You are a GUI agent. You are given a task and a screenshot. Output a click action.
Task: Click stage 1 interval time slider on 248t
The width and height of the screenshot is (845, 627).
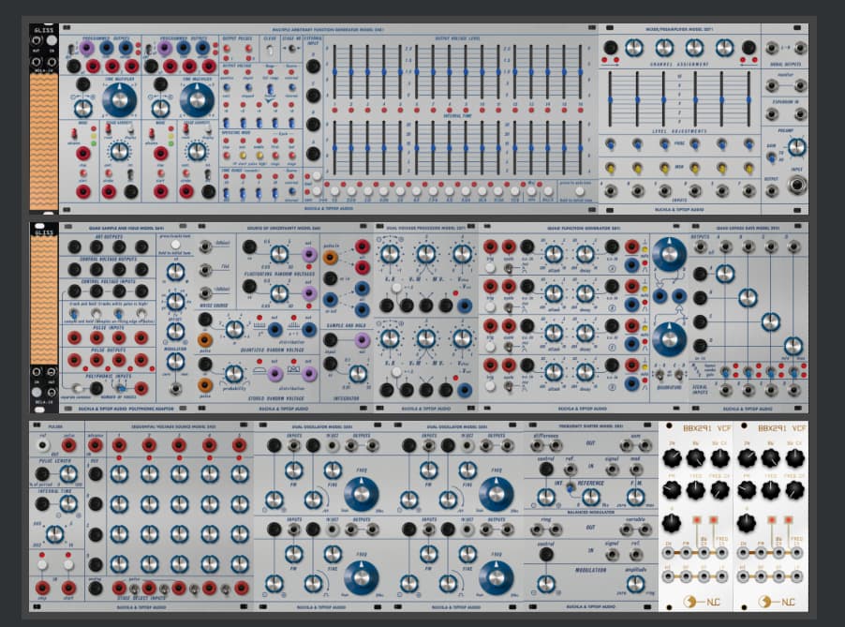(334, 148)
